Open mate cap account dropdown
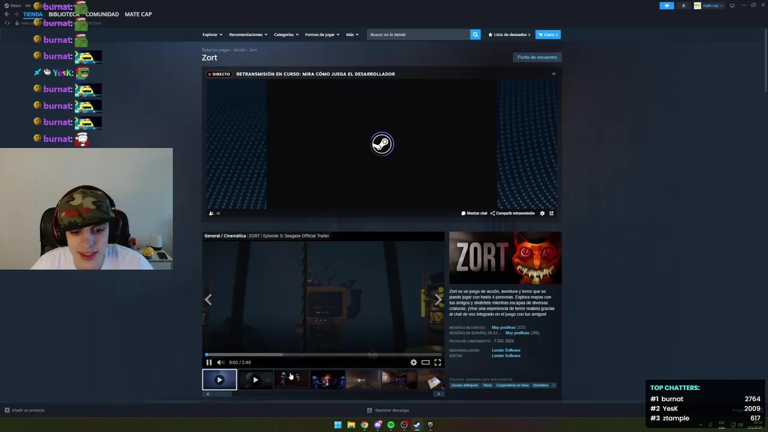This screenshot has height=432, width=768. 709,5
